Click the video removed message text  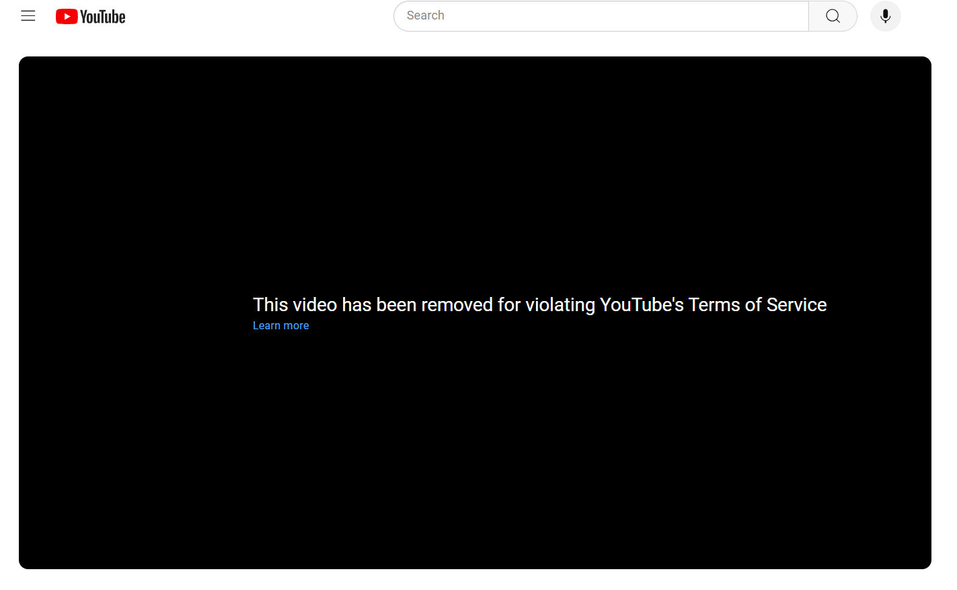coord(539,305)
